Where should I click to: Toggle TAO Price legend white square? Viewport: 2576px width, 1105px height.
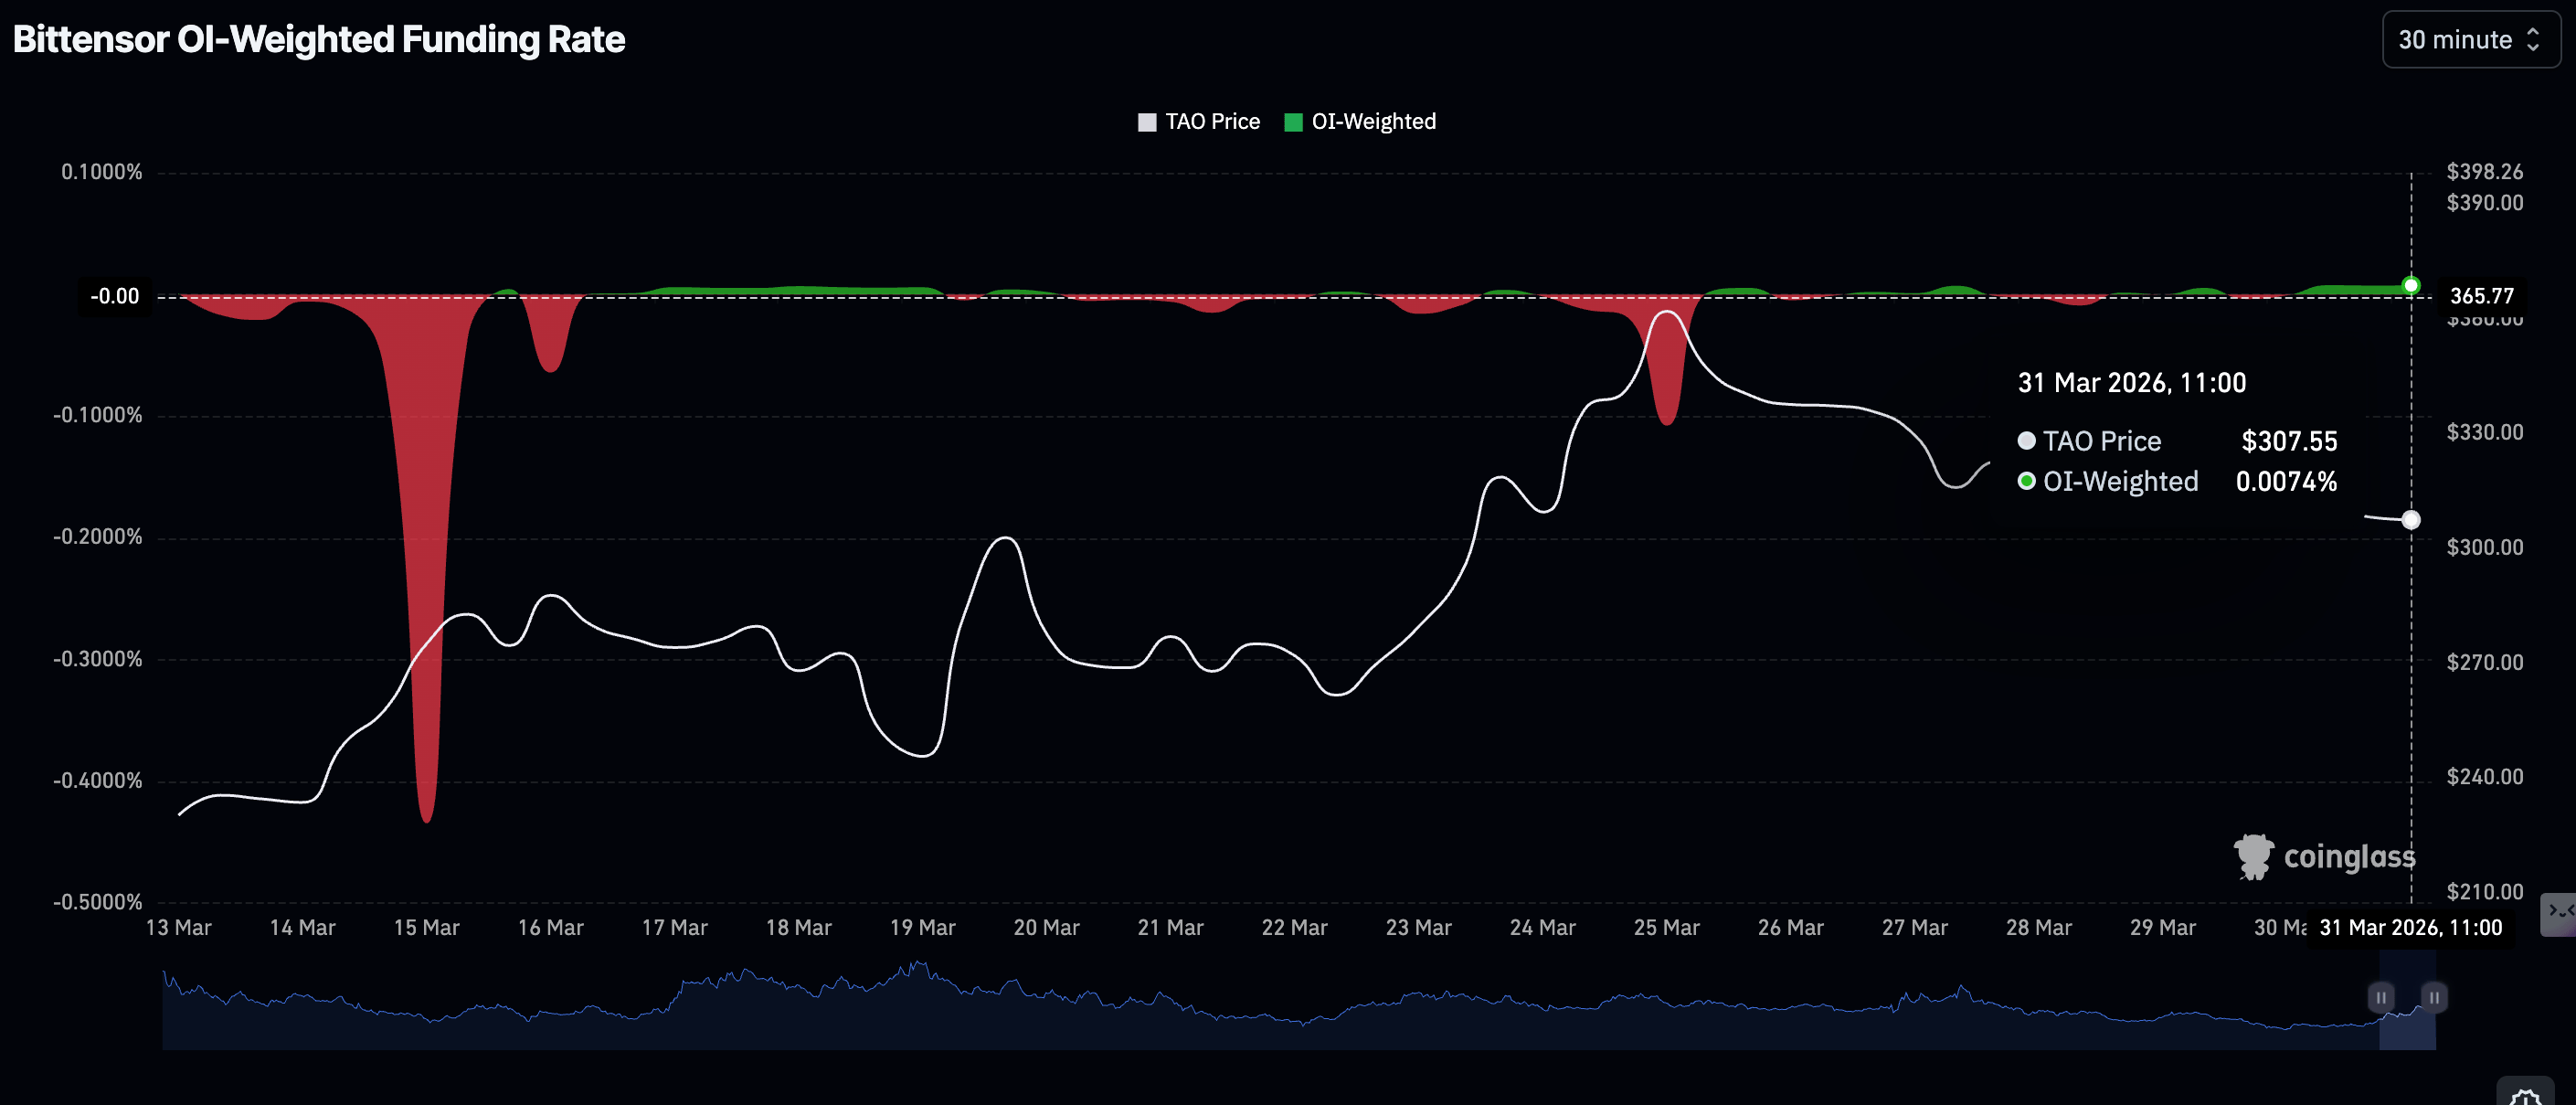click(x=1147, y=122)
